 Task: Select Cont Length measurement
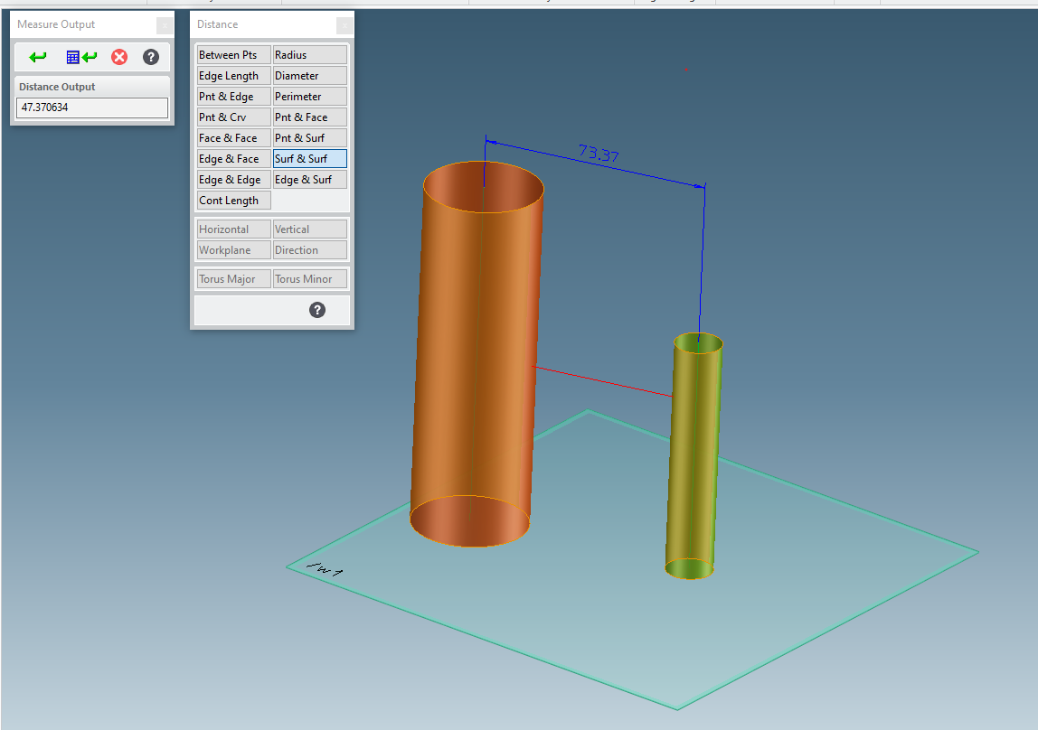232,200
